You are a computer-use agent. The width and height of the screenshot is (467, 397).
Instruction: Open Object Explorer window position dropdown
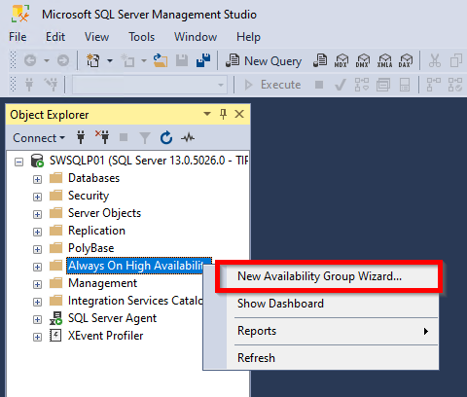click(207, 114)
